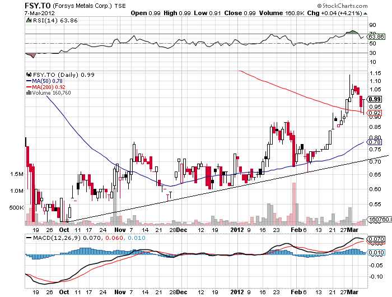Click the 90 level on RSI axis
The width and height of the screenshot is (392, 297).
(x=373, y=25)
